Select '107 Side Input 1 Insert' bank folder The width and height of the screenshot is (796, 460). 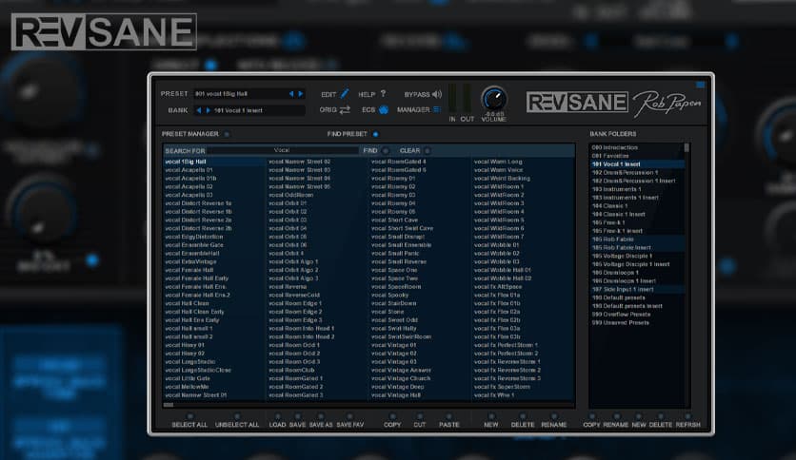point(637,289)
